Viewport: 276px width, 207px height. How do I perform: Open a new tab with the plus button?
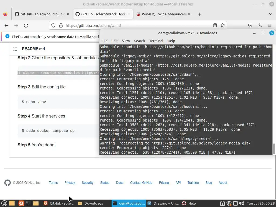tap(199, 14)
